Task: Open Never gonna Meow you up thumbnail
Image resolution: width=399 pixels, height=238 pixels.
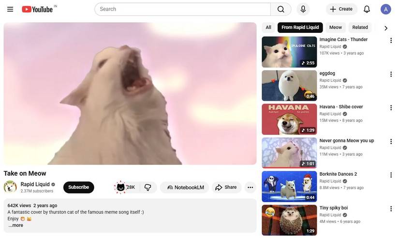Action: [289, 153]
